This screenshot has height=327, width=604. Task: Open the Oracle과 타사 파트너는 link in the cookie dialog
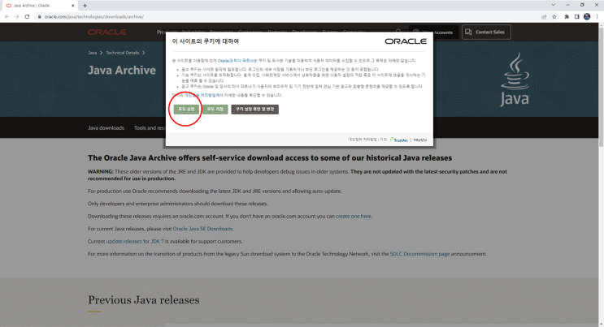pyautogui.click(x=237, y=61)
